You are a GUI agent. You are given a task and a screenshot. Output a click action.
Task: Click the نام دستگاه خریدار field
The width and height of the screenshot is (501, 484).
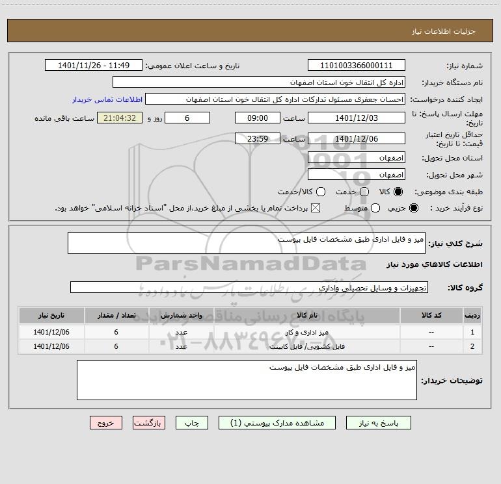coord(259,82)
